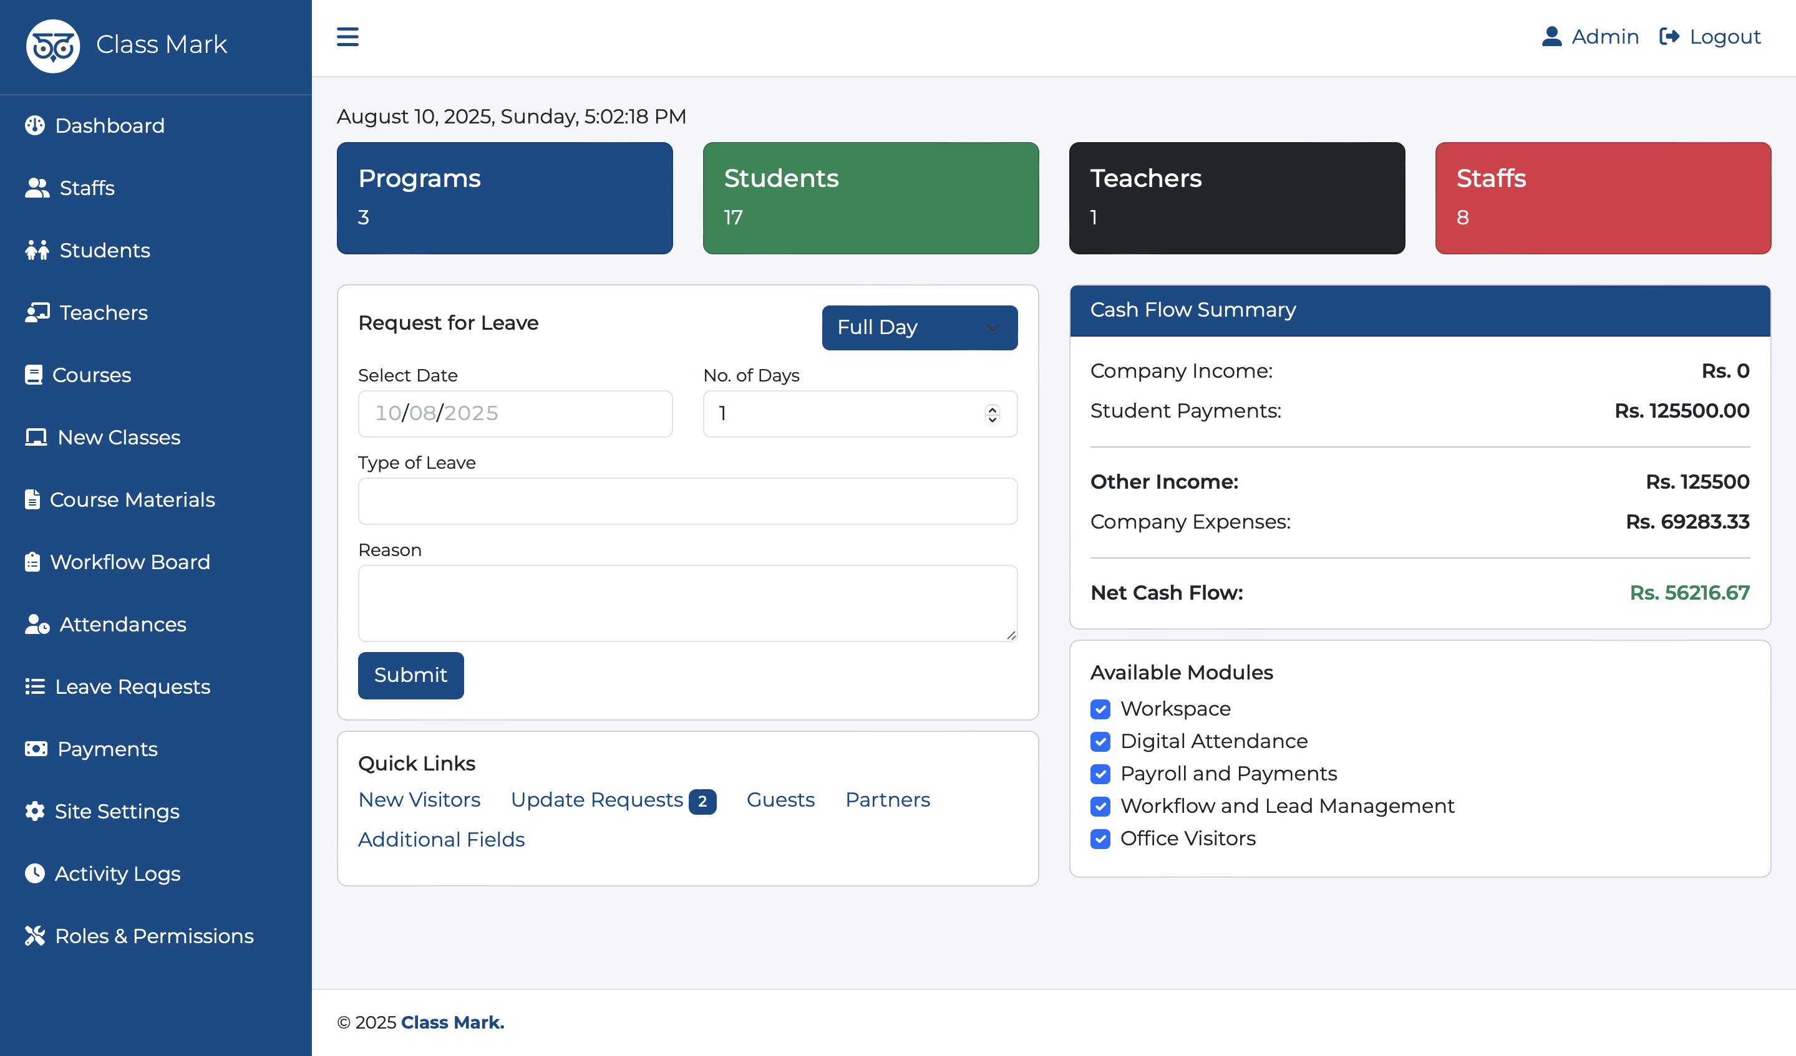Click the Site Settings gear icon
The image size is (1796, 1056).
pos(34,811)
